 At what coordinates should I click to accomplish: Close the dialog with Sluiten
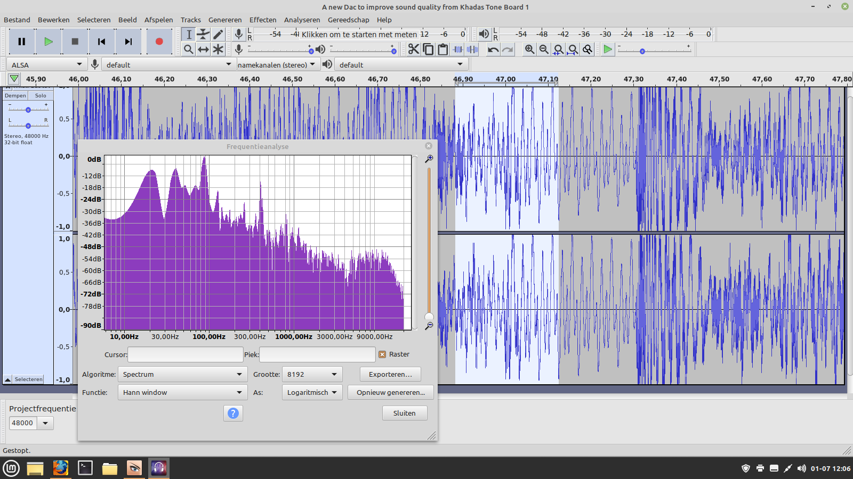(405, 413)
